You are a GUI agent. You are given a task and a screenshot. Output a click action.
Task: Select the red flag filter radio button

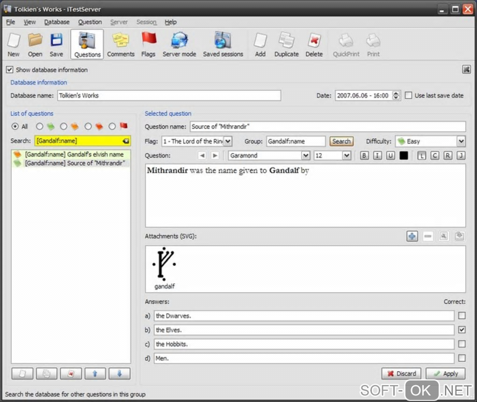coord(112,126)
